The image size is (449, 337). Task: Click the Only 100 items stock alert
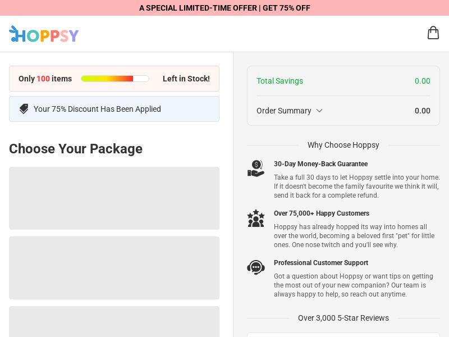(45, 79)
